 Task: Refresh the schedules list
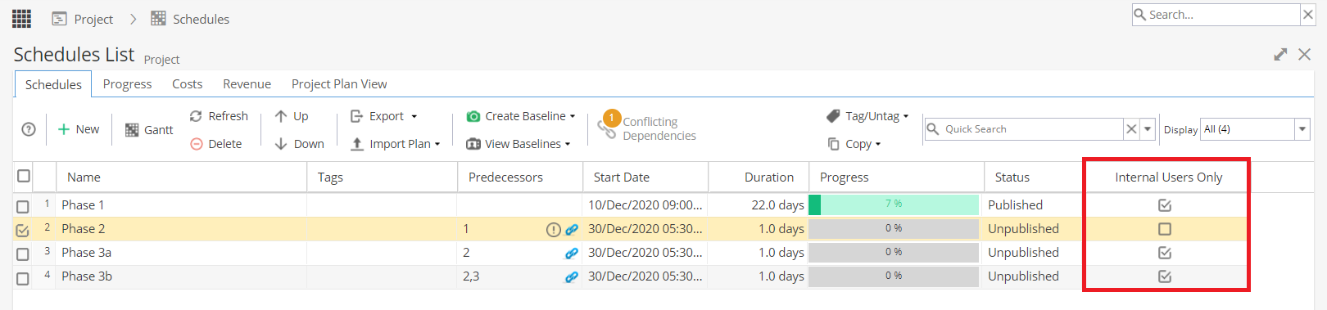coord(219,116)
